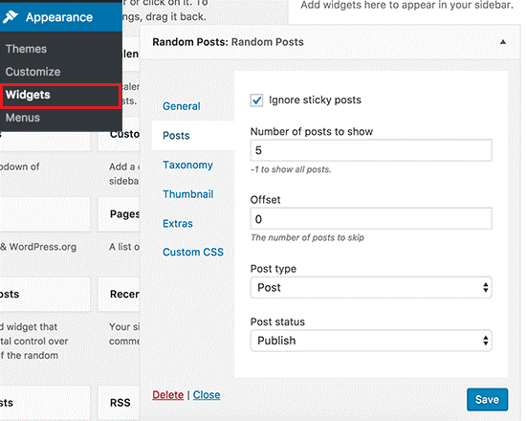Viewport: 526px width, 421px height.
Task: Open the Post status dropdown
Action: (x=371, y=341)
